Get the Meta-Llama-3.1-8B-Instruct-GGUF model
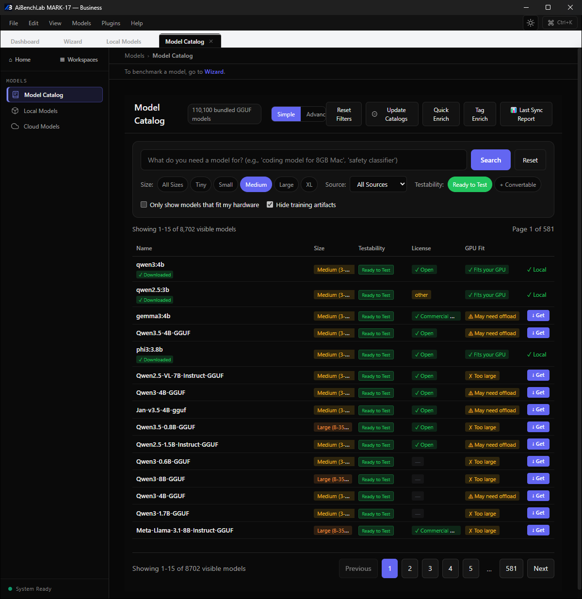 tap(538, 530)
